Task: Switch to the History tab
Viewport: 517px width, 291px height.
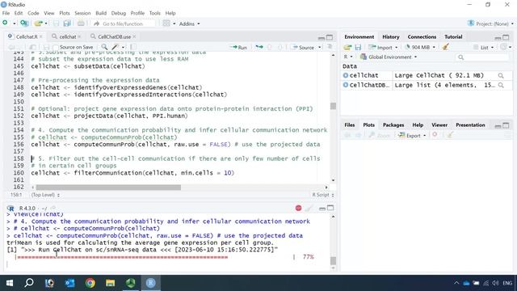Action: click(x=391, y=37)
